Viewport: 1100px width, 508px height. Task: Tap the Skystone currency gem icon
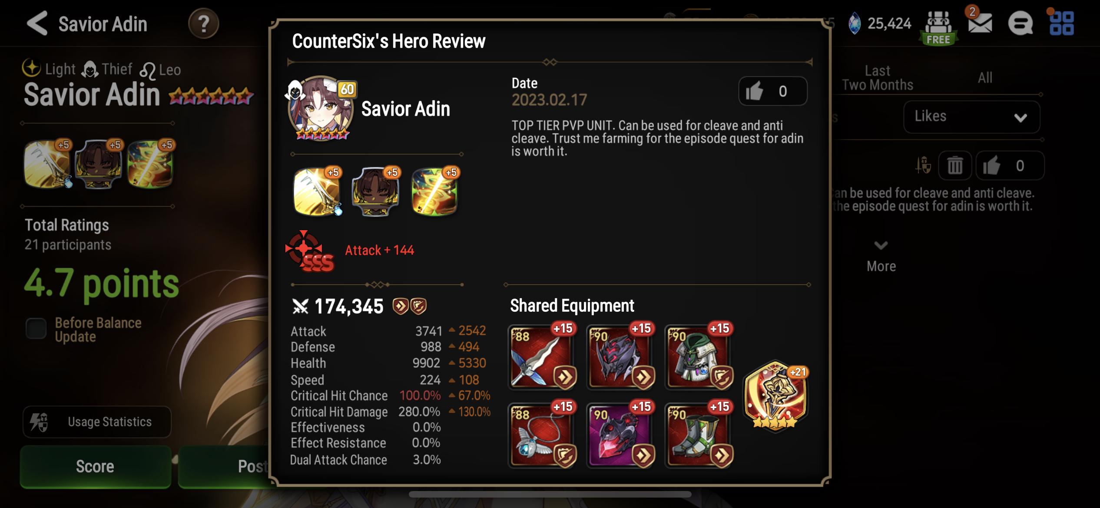[855, 23]
